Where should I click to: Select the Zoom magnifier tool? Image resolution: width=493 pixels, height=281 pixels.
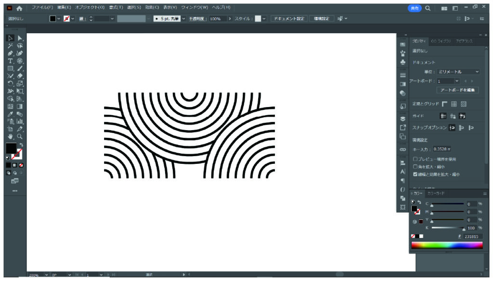(x=20, y=136)
